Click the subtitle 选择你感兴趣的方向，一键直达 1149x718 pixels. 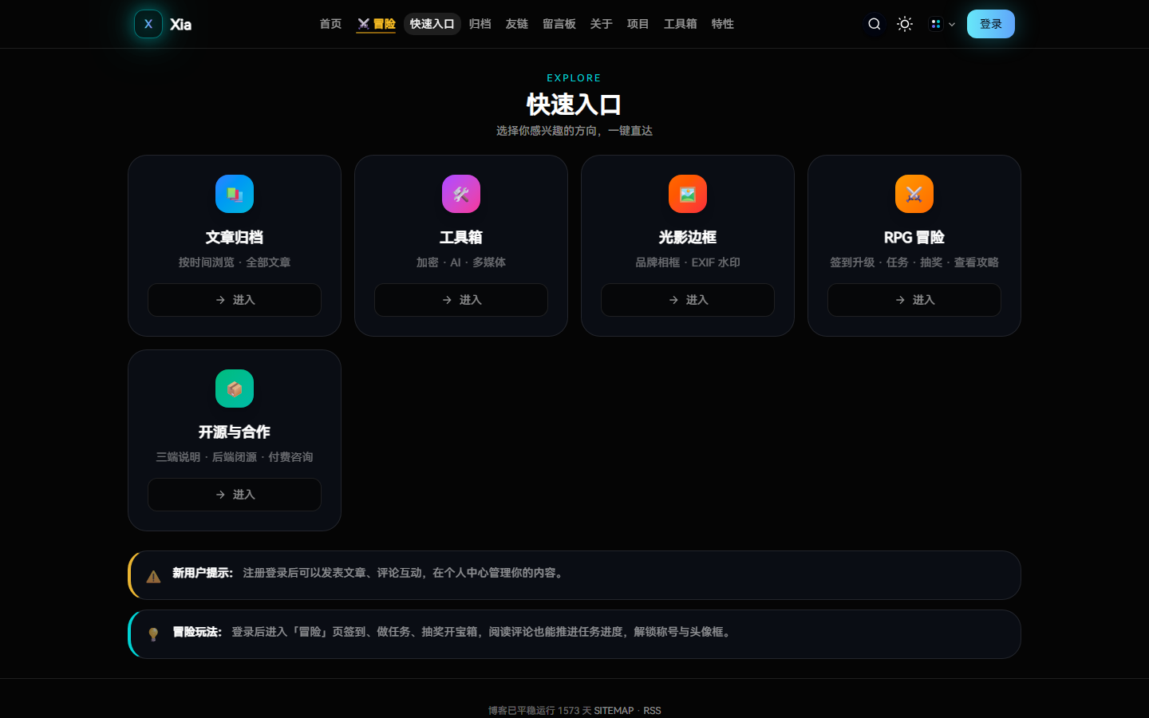click(574, 131)
